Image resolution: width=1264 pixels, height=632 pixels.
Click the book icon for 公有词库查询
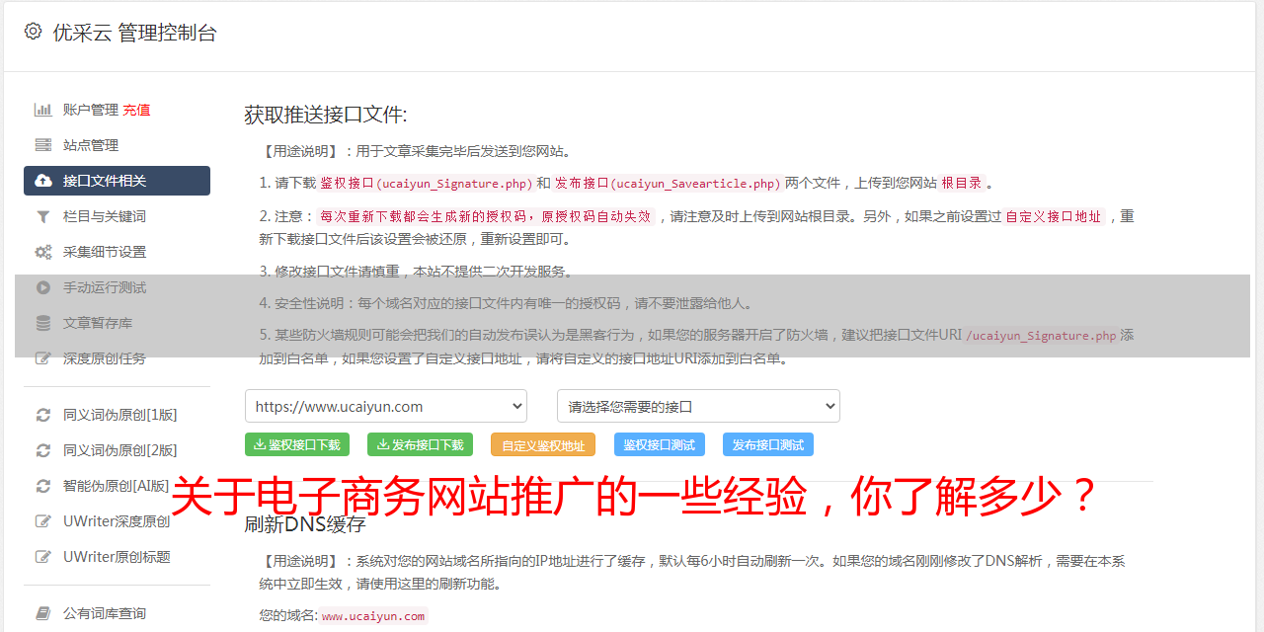click(43, 613)
